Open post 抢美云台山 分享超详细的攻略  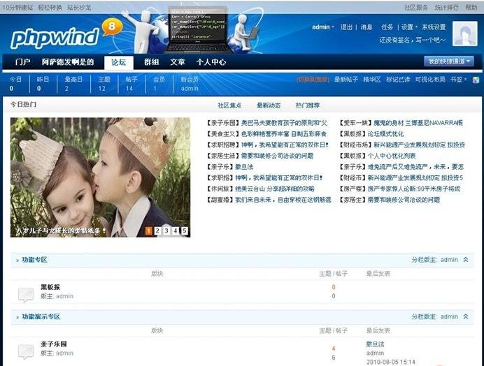(x=275, y=189)
